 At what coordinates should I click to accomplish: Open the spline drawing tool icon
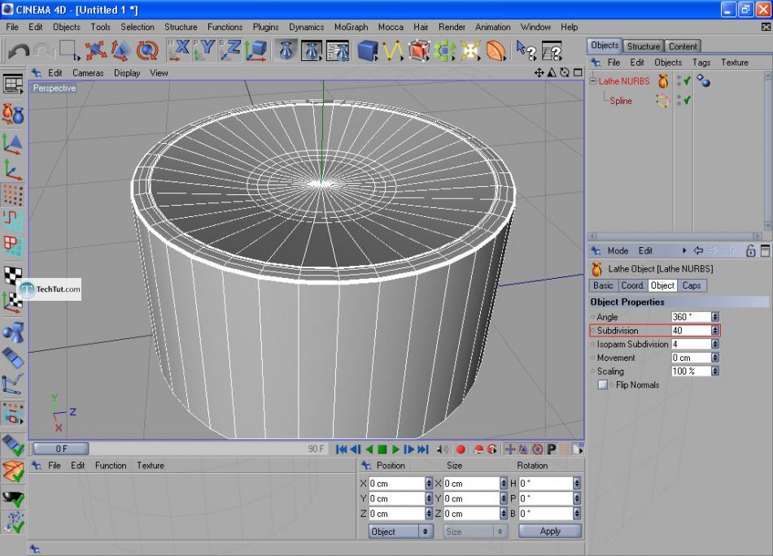click(x=393, y=50)
